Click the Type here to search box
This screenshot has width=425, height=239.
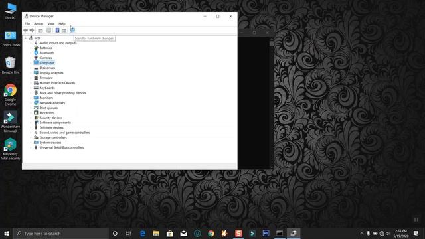pyautogui.click(x=60, y=233)
